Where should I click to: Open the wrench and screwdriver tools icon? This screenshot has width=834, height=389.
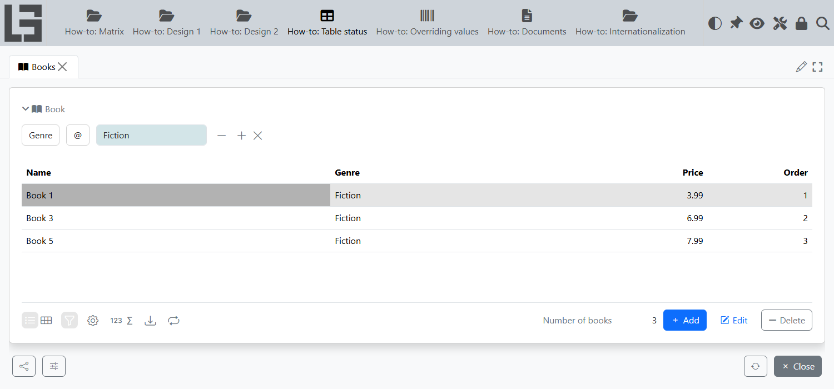point(780,23)
